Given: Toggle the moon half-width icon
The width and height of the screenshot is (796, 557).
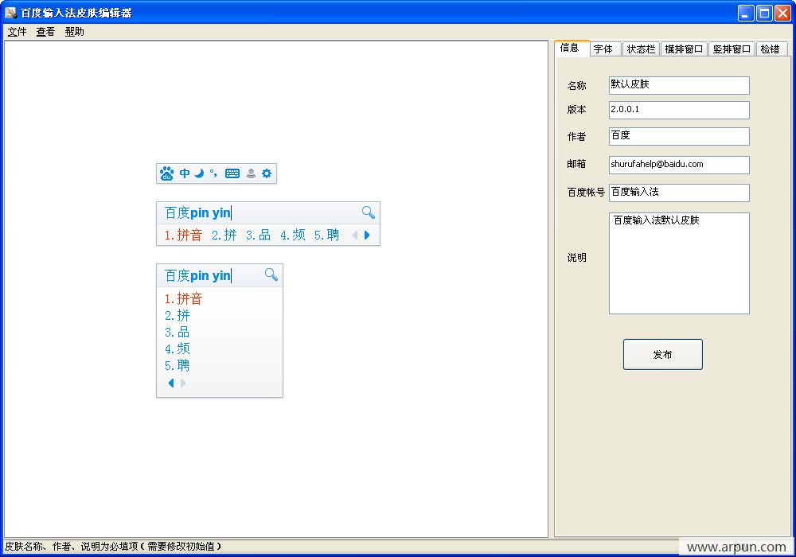Looking at the screenshot, I should 199,173.
